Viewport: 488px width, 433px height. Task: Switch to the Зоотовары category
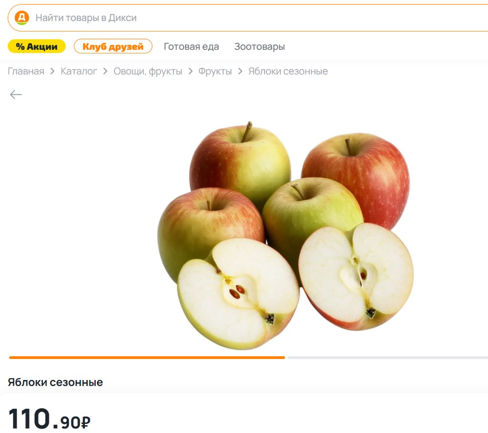tap(260, 46)
